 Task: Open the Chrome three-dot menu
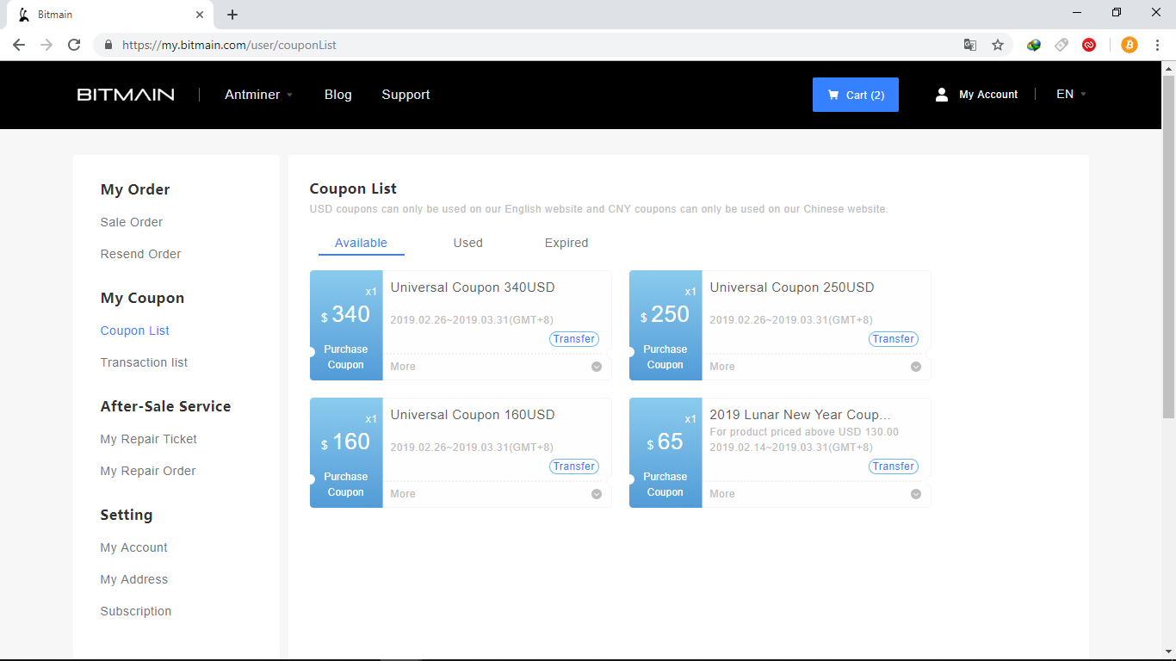click(x=1157, y=45)
